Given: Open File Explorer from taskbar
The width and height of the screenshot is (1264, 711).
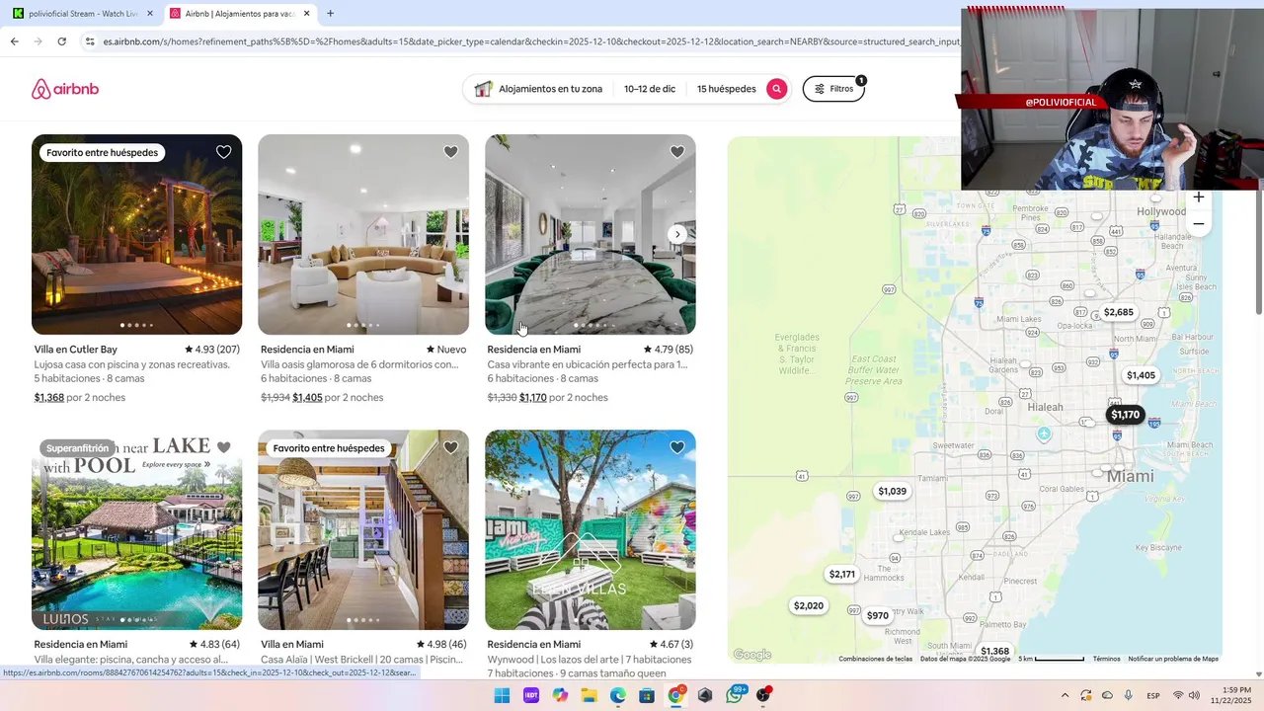Looking at the screenshot, I should click(589, 695).
